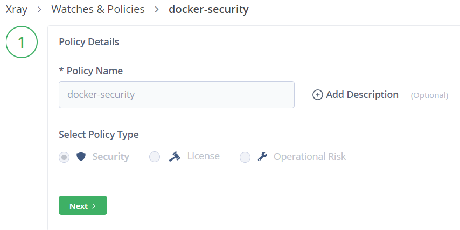This screenshot has width=460, height=230.
Task: Open Xray breadcrumb item
Action: [x=16, y=9]
